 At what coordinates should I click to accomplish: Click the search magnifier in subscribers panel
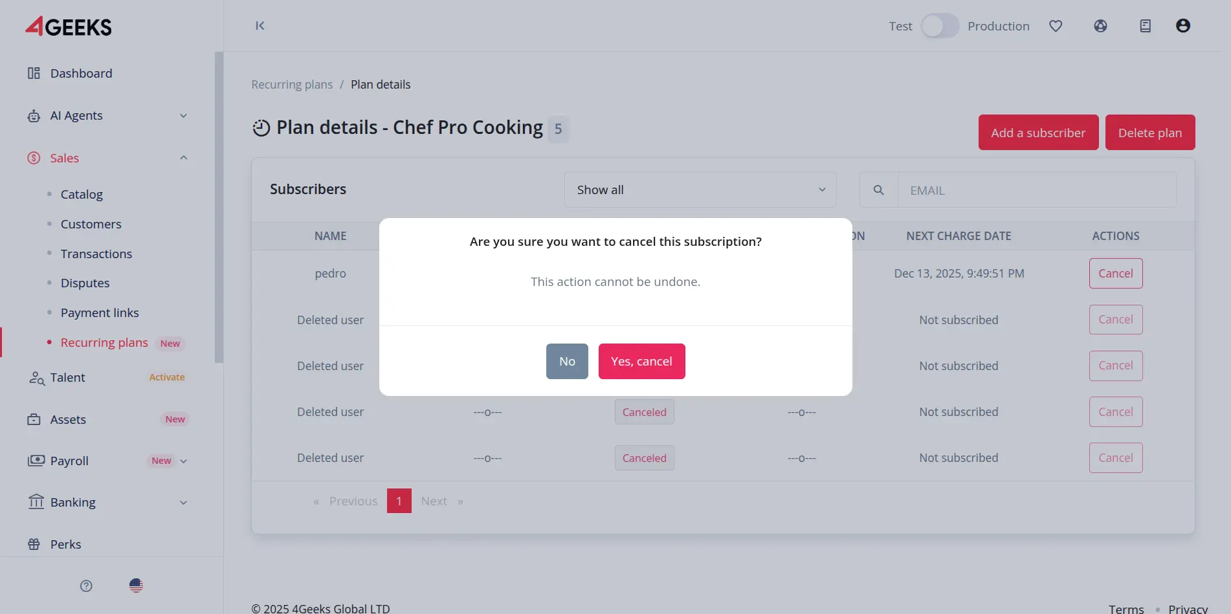click(x=878, y=190)
